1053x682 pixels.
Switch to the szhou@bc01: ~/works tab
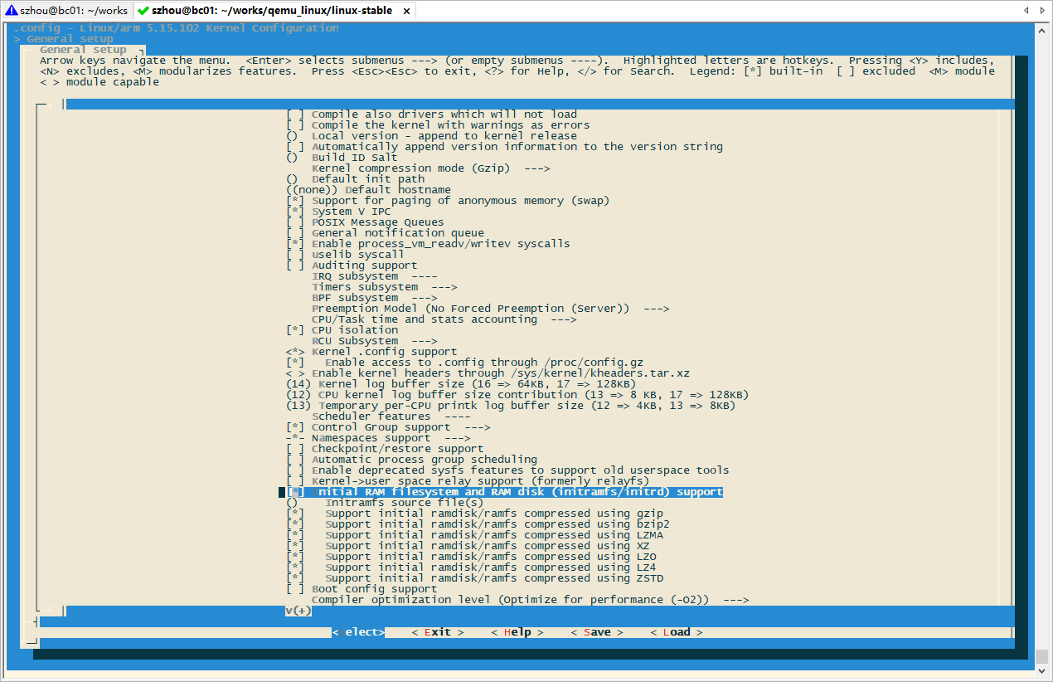click(x=66, y=10)
